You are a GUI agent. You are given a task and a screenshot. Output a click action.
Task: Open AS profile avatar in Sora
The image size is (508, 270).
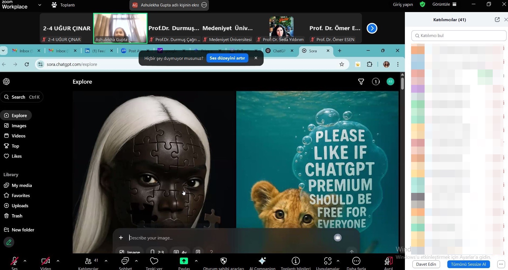coord(390,82)
